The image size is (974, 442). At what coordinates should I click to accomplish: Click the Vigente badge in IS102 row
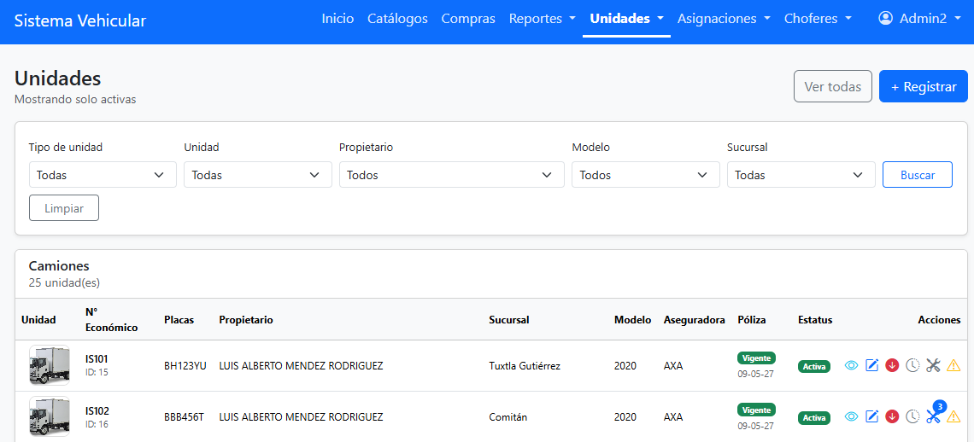(x=756, y=410)
